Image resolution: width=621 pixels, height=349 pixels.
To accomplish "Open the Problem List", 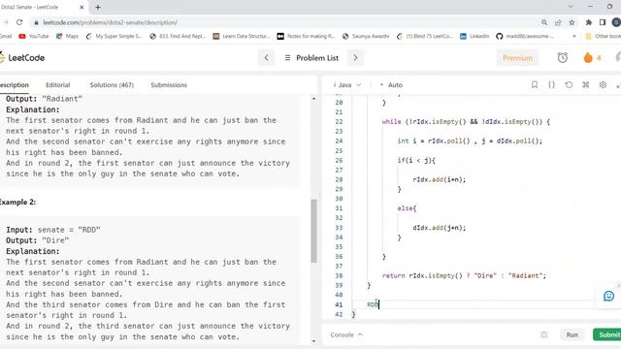I will pyautogui.click(x=311, y=58).
